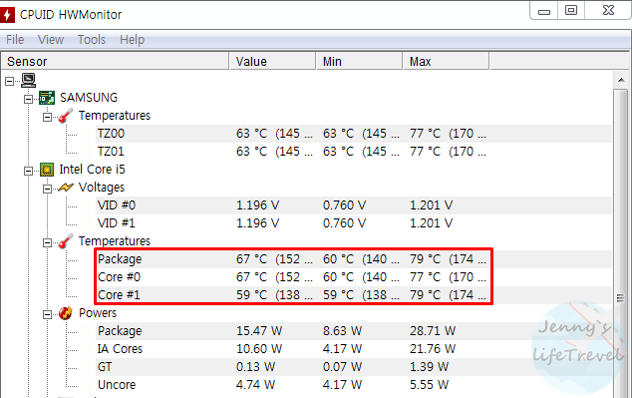Select the IA Cores power row

point(354,349)
